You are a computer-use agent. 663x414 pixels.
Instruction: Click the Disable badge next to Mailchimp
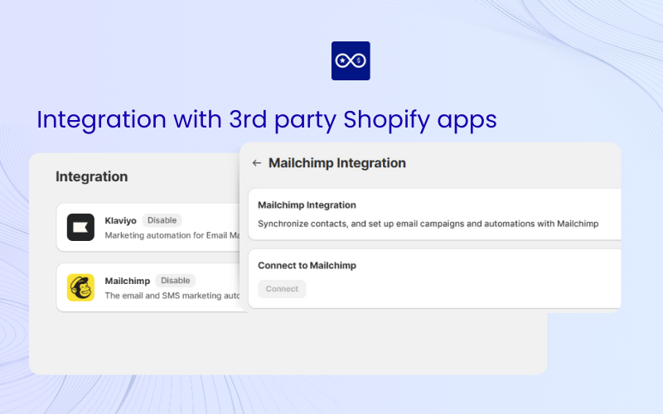[176, 281]
